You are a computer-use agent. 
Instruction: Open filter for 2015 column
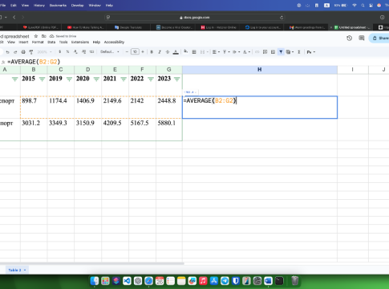click(x=42, y=79)
